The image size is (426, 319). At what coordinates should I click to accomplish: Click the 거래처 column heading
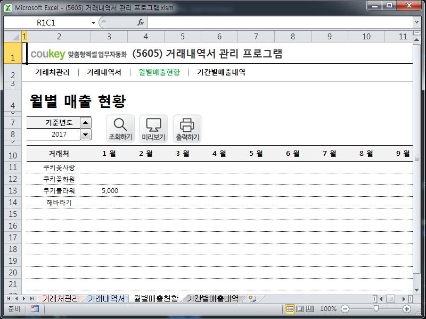coord(59,154)
